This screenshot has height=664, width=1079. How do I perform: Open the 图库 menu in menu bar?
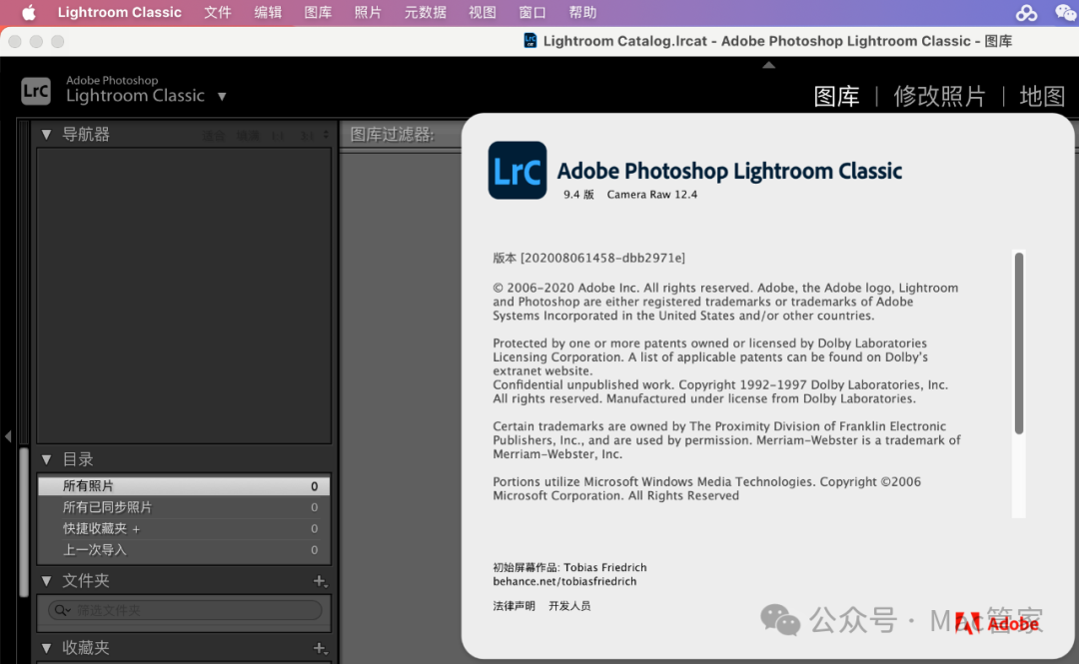[x=318, y=12]
